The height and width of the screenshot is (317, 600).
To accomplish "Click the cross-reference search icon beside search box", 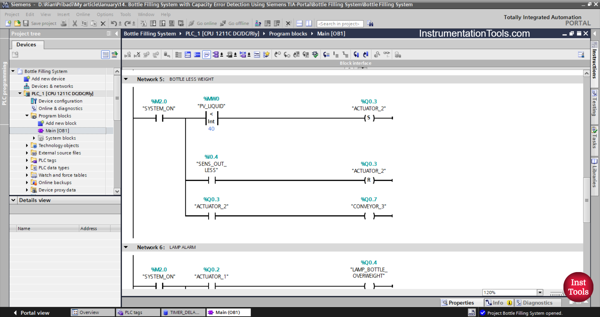I will (370, 24).
